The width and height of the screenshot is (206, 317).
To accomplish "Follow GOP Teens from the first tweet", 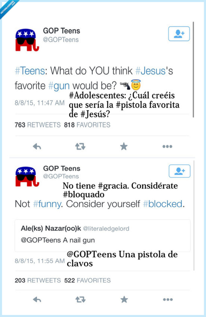I will pyautogui.click(x=179, y=34).
